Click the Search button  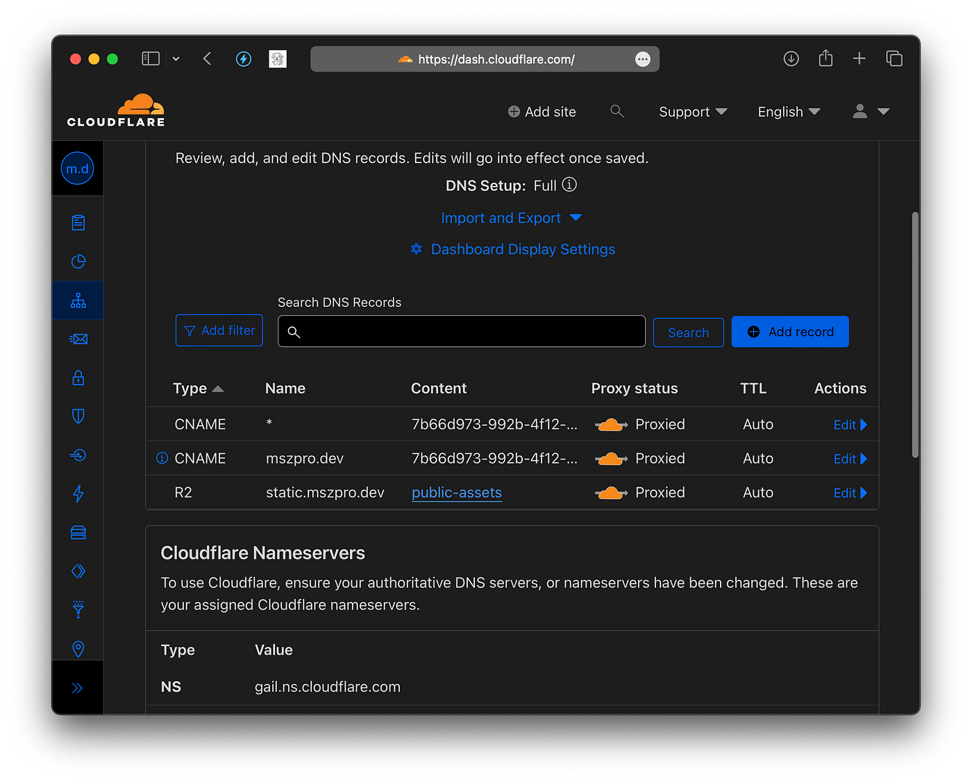[x=688, y=332]
